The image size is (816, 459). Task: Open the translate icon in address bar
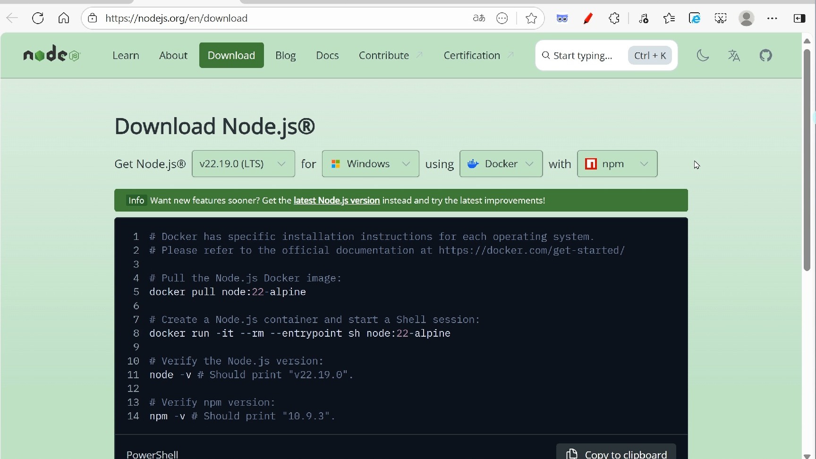479,18
